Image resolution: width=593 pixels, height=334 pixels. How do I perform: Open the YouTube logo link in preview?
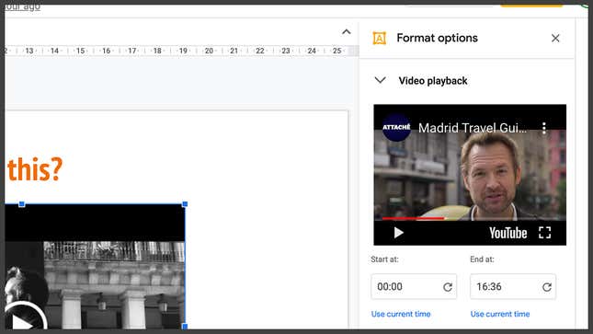[x=507, y=233]
